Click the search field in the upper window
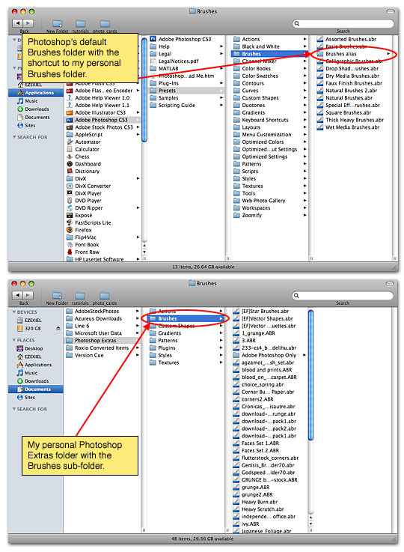This screenshot has height=552, width=404. (x=343, y=23)
